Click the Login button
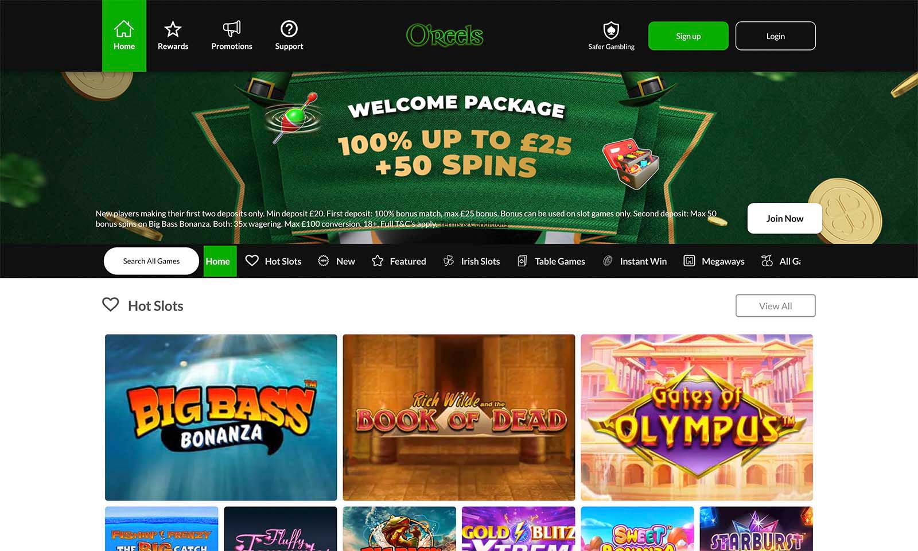 coord(776,36)
